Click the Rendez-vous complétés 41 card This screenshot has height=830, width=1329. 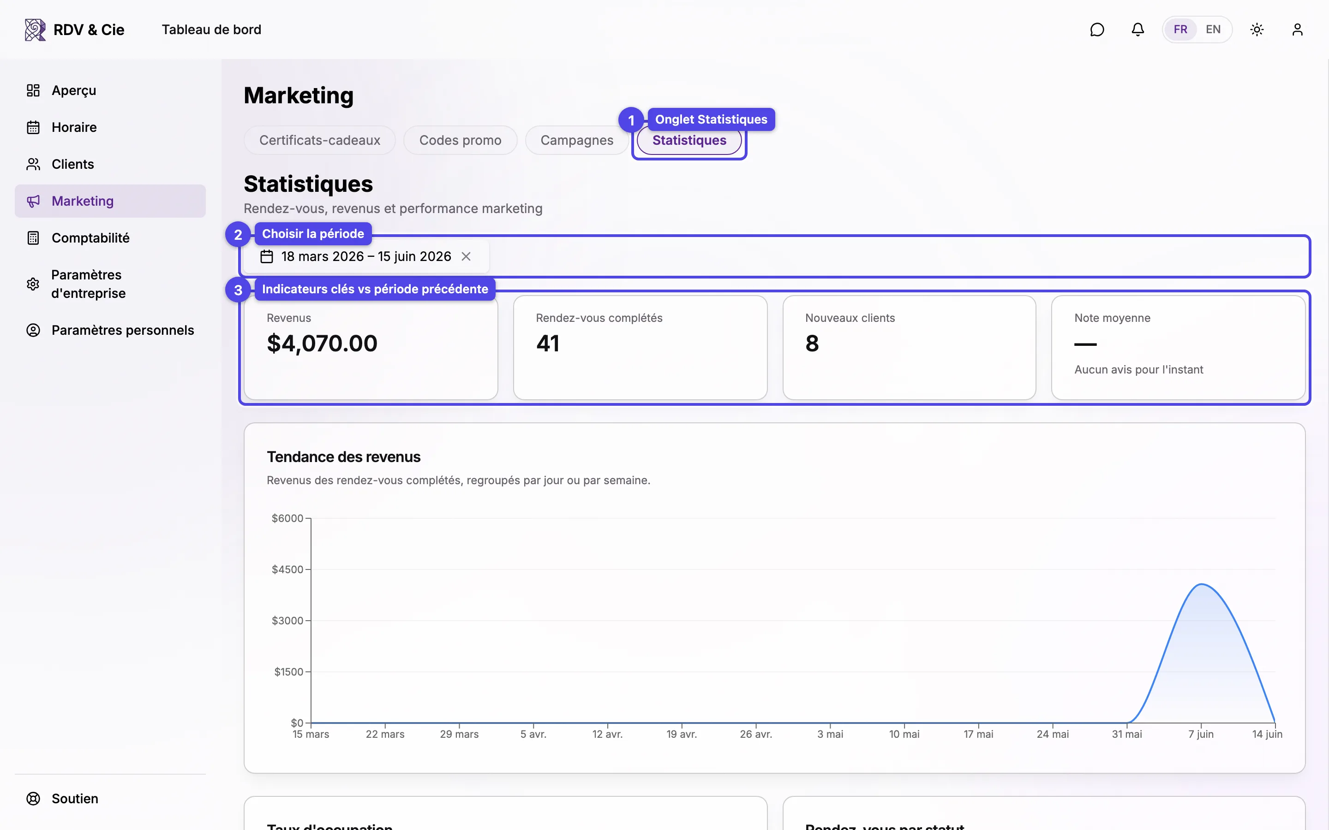tap(640, 348)
